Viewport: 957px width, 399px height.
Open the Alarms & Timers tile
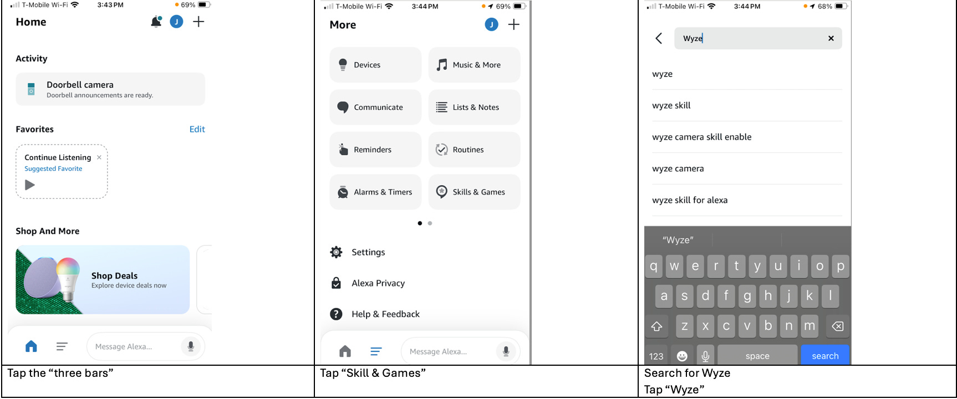[375, 192]
